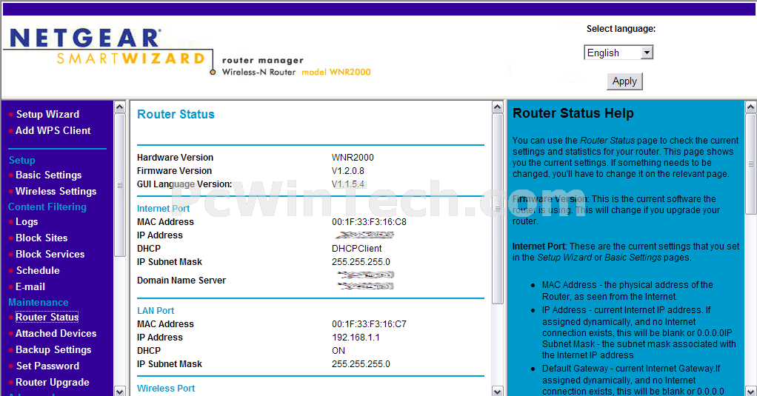Click sidebar scrollbar down arrow
Viewport: 757px width, 396px height.
(x=120, y=391)
